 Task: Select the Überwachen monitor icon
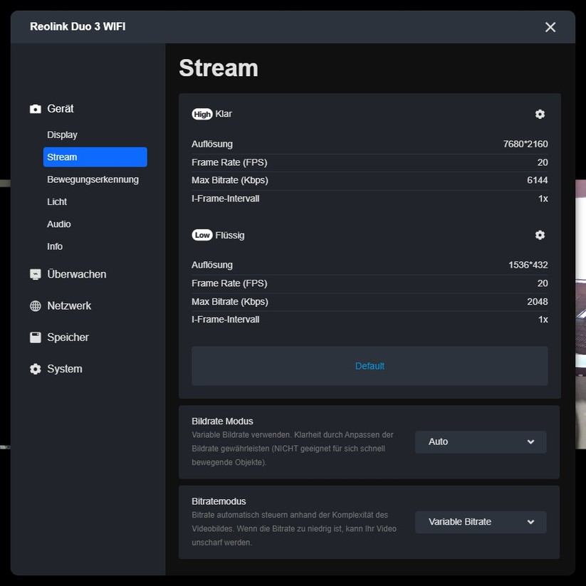pos(34,273)
